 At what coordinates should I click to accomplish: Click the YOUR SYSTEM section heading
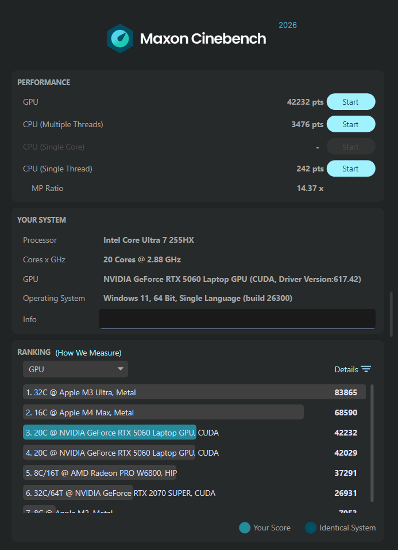42,220
